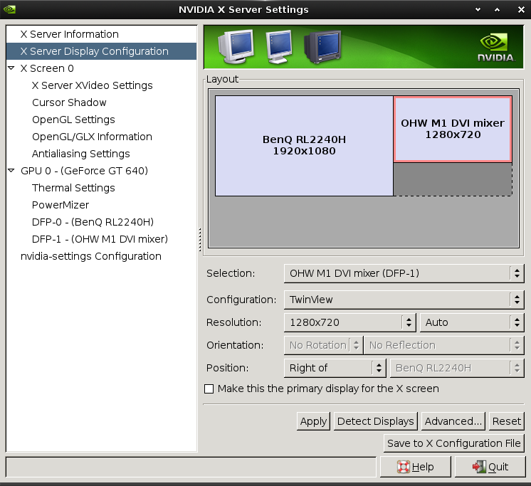
Task: Open the Selection display dropdown
Action: point(404,273)
